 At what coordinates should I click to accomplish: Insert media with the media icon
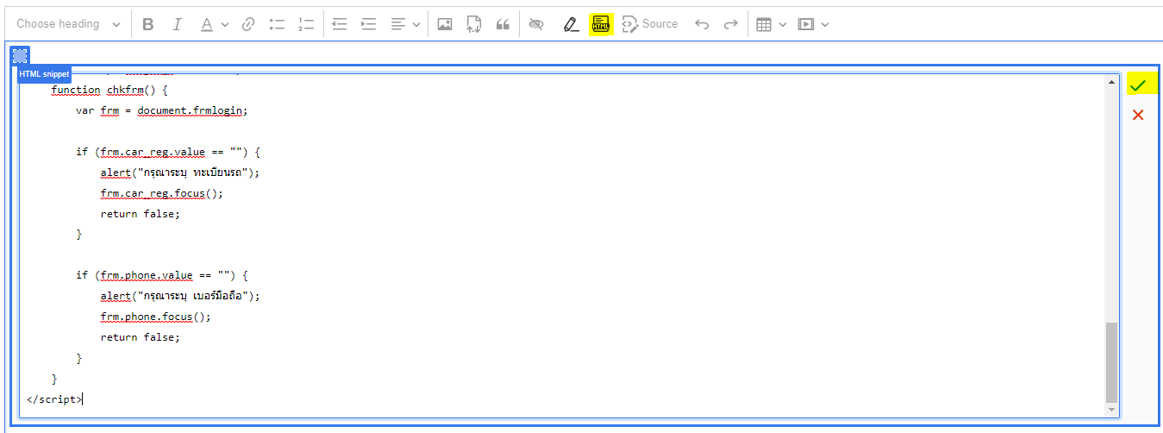click(x=806, y=24)
